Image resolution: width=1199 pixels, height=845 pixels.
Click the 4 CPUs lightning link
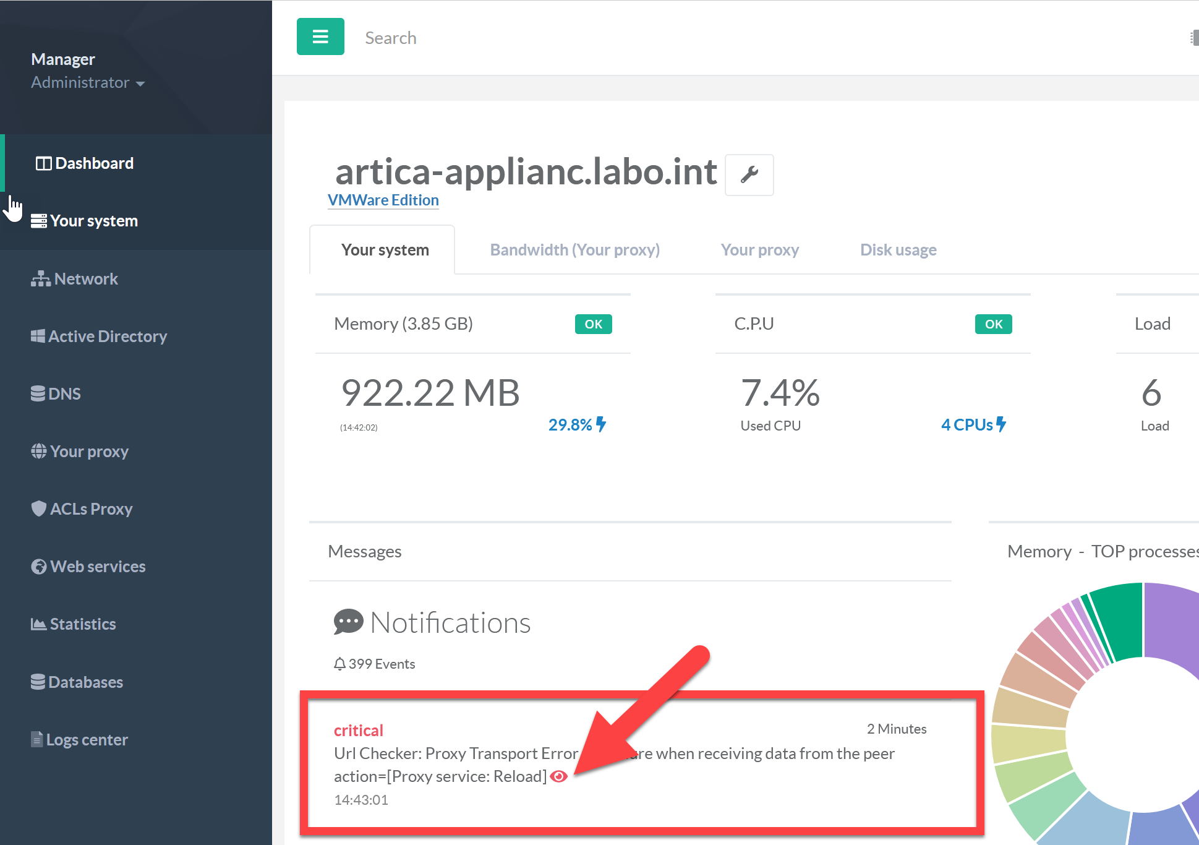point(973,425)
